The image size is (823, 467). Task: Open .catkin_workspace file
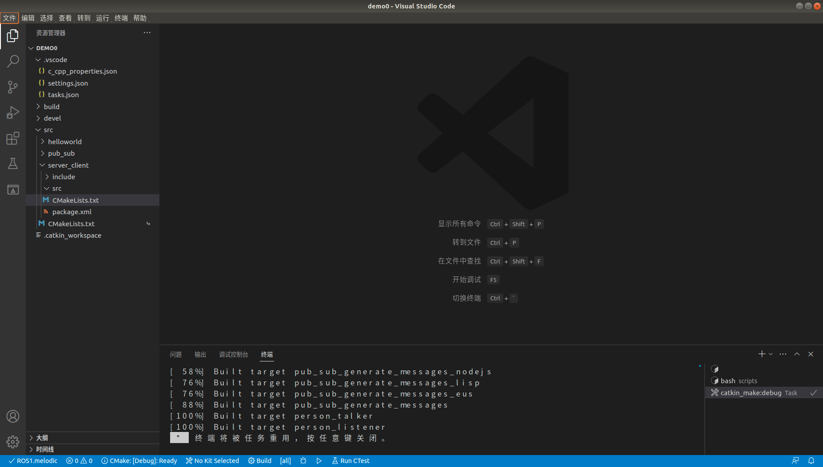(92, 235)
